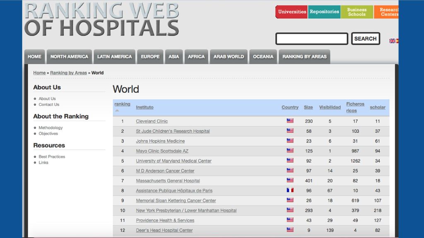Sort table by Visibilidad column header

330,107
